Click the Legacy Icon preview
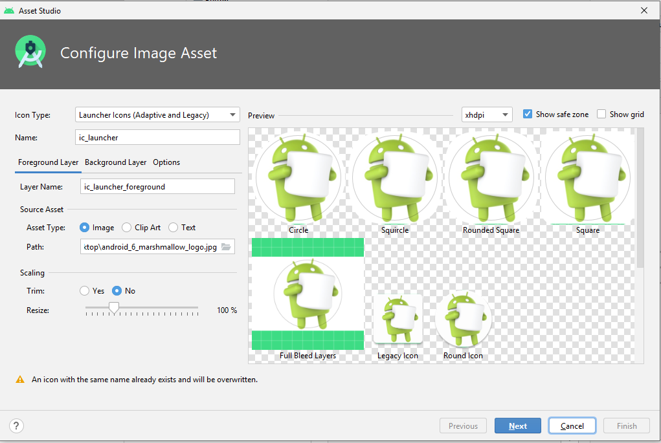Viewport: 661px width, 443px height. pyautogui.click(x=398, y=318)
